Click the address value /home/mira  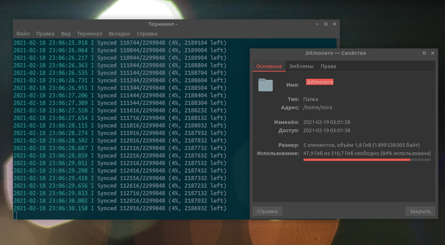coord(318,107)
